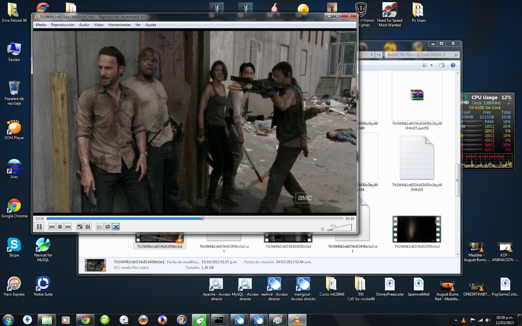Screen dimensions: 522x326
Task: Open the Medio menu in VLC
Action: point(41,25)
